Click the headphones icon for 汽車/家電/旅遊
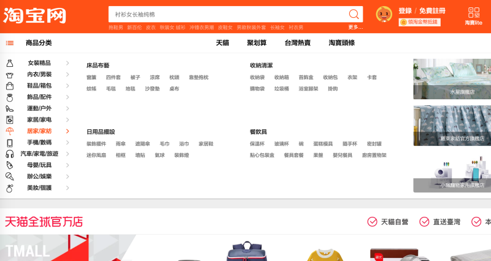The height and width of the screenshot is (261, 491). click(x=10, y=154)
